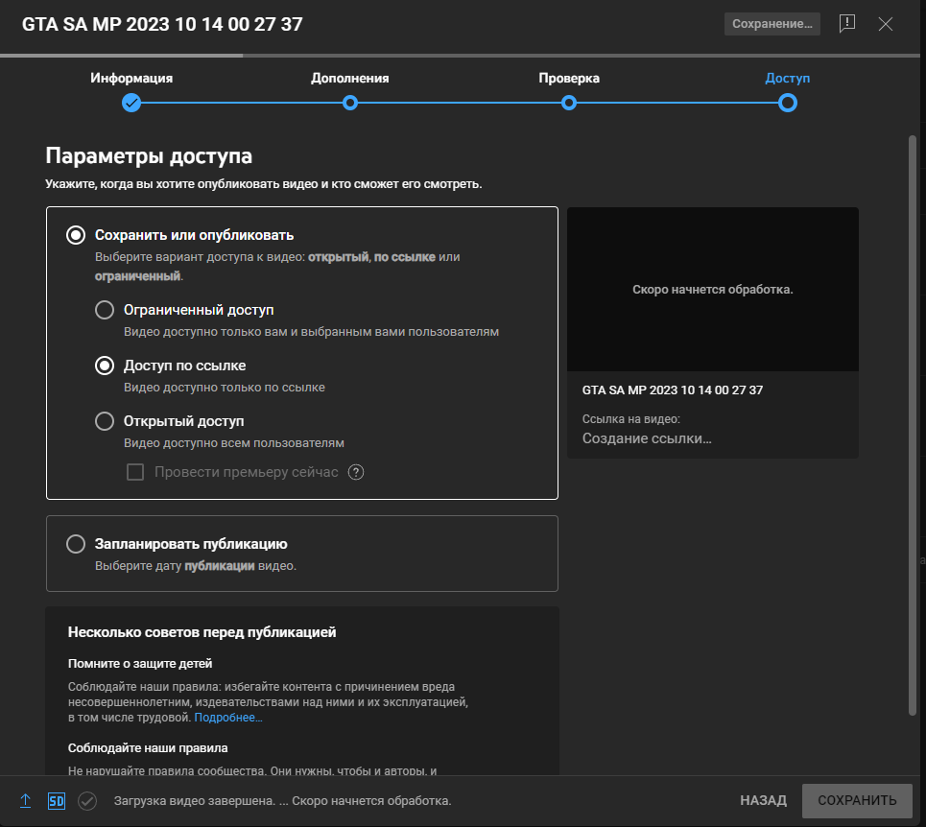926x827 pixels.
Task: Click the video preview thumbnail area
Action: coord(712,289)
